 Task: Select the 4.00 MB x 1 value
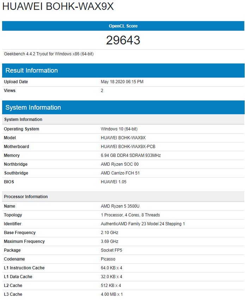click(112, 294)
